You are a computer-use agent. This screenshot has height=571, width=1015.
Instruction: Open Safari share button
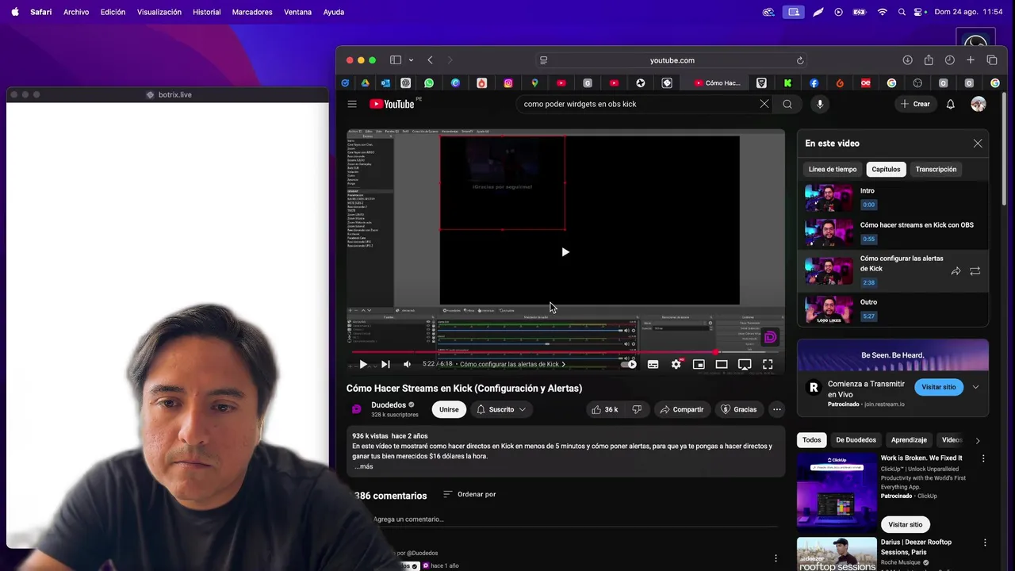click(929, 60)
